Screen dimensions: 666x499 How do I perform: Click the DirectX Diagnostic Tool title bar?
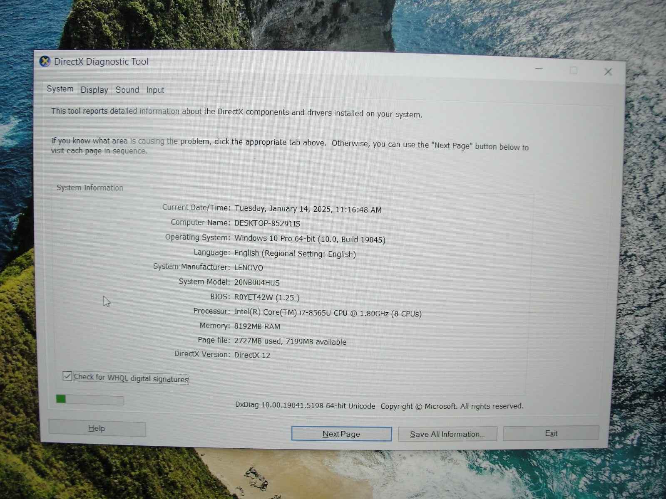coord(291,62)
